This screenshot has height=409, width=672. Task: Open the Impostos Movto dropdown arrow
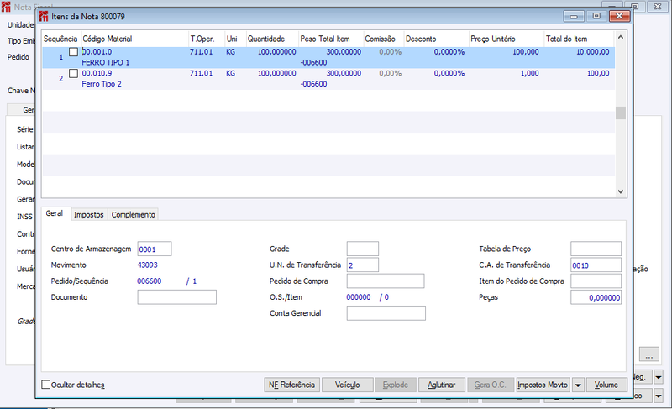point(578,385)
